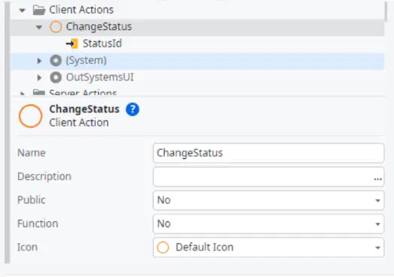
Task: Select OutSystemsUI in the tree
Action: (99, 77)
